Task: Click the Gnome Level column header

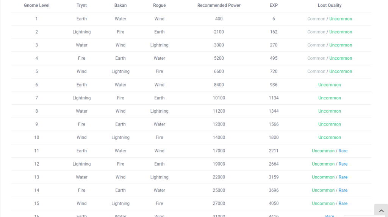Action: coord(37,5)
